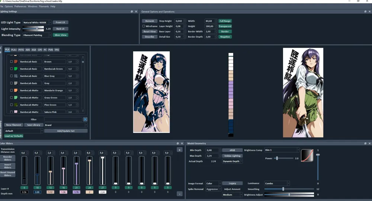
Task: Click the Negative button
Action: [225, 37]
